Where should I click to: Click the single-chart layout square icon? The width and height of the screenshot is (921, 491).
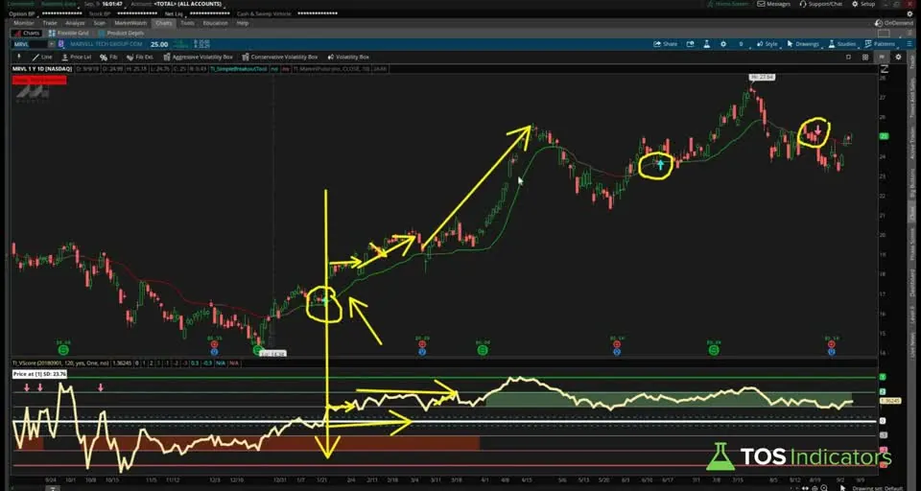click(848, 57)
